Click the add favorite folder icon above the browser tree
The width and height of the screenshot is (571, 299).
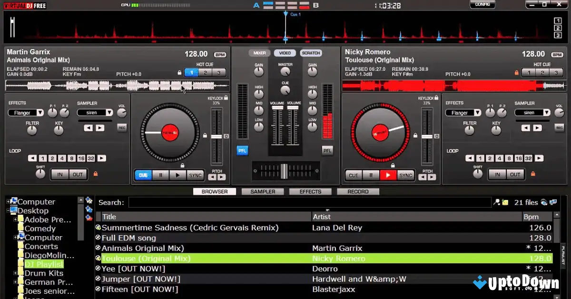pyautogui.click(x=89, y=201)
